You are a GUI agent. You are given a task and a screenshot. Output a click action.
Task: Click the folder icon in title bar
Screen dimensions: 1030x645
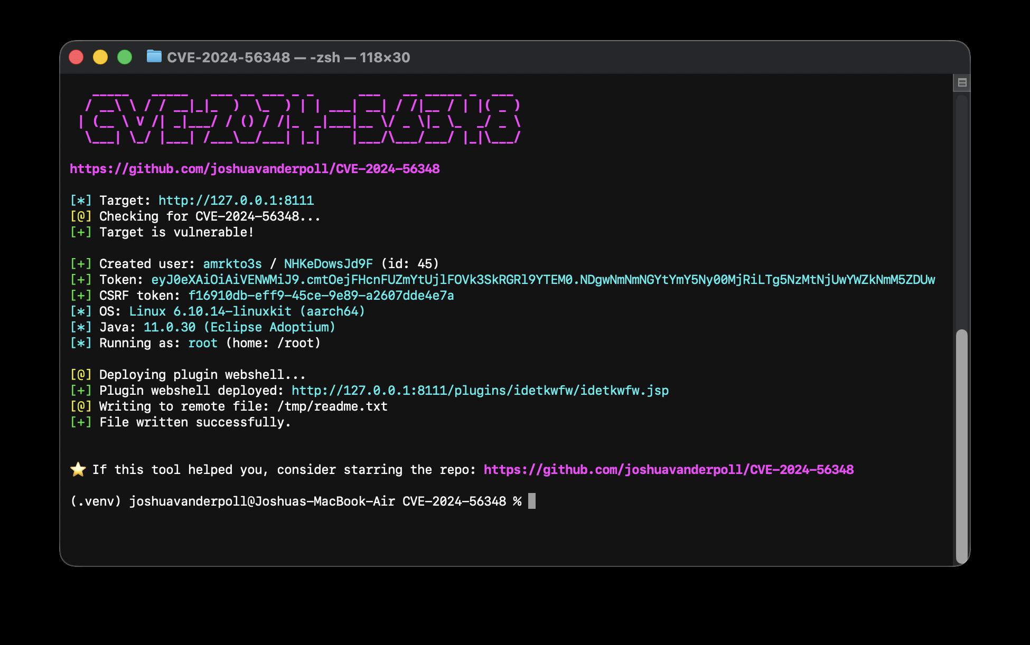point(154,56)
